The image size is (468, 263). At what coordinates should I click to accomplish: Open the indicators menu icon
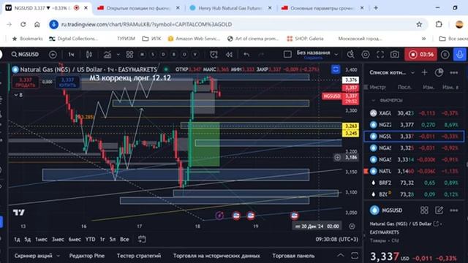point(107,55)
